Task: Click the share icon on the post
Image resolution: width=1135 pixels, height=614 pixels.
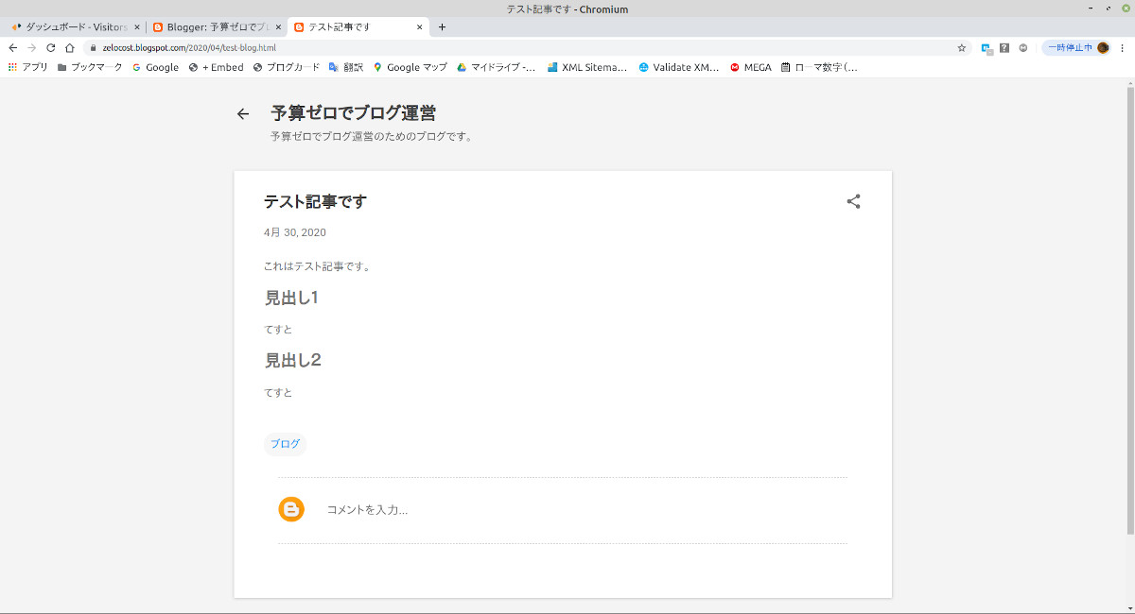Action: 853,201
